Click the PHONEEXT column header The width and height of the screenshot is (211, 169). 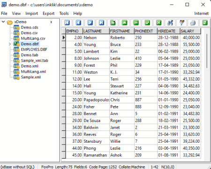coord(146,31)
